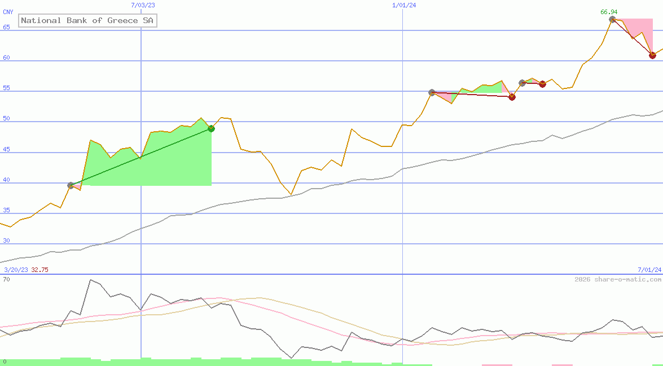Click the red marker near 54
This screenshot has height=366, width=663.
pyautogui.click(x=512, y=97)
